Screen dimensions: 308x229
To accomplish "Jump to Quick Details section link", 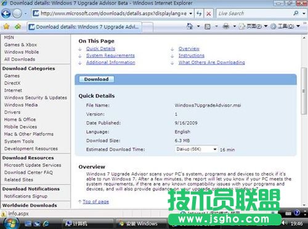I will 100,49.
